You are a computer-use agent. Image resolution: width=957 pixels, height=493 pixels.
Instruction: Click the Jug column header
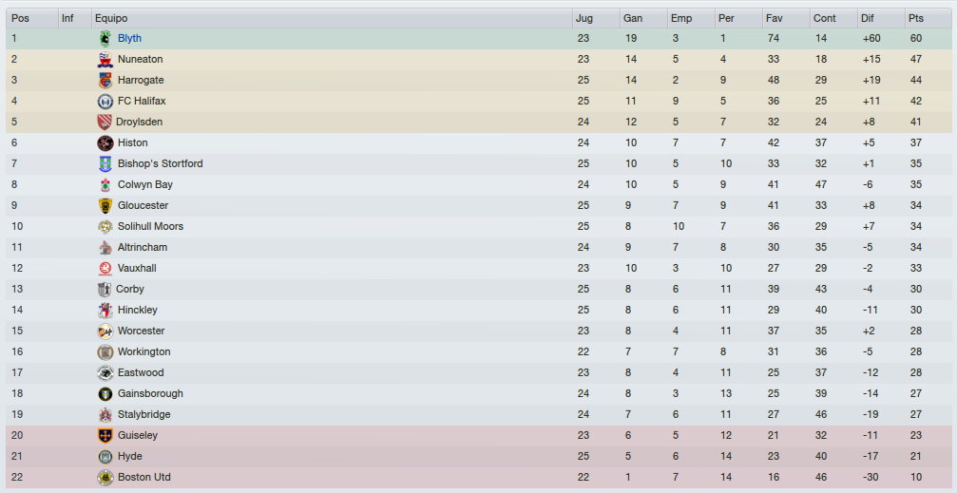[x=596, y=18]
